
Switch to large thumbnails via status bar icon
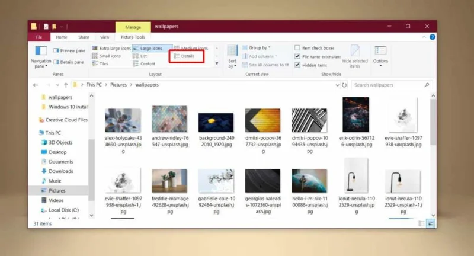431,223
